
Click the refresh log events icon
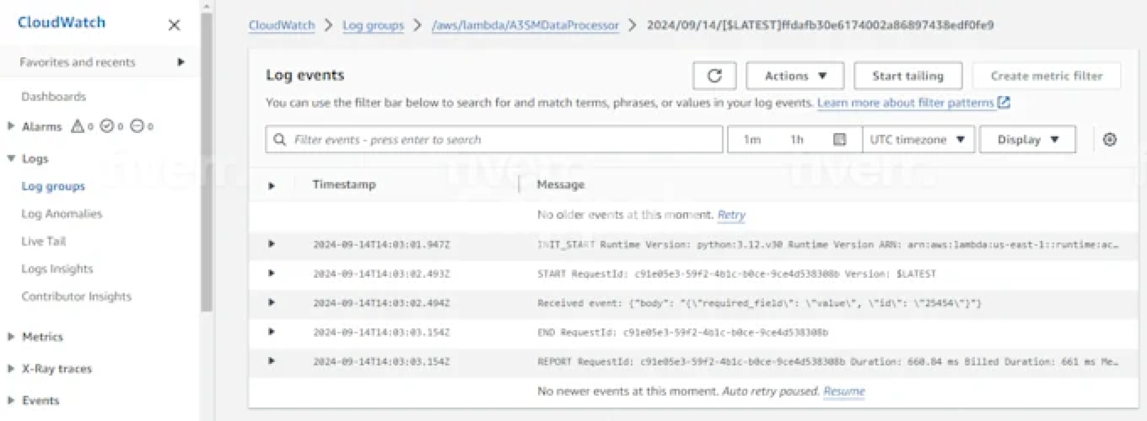714,76
